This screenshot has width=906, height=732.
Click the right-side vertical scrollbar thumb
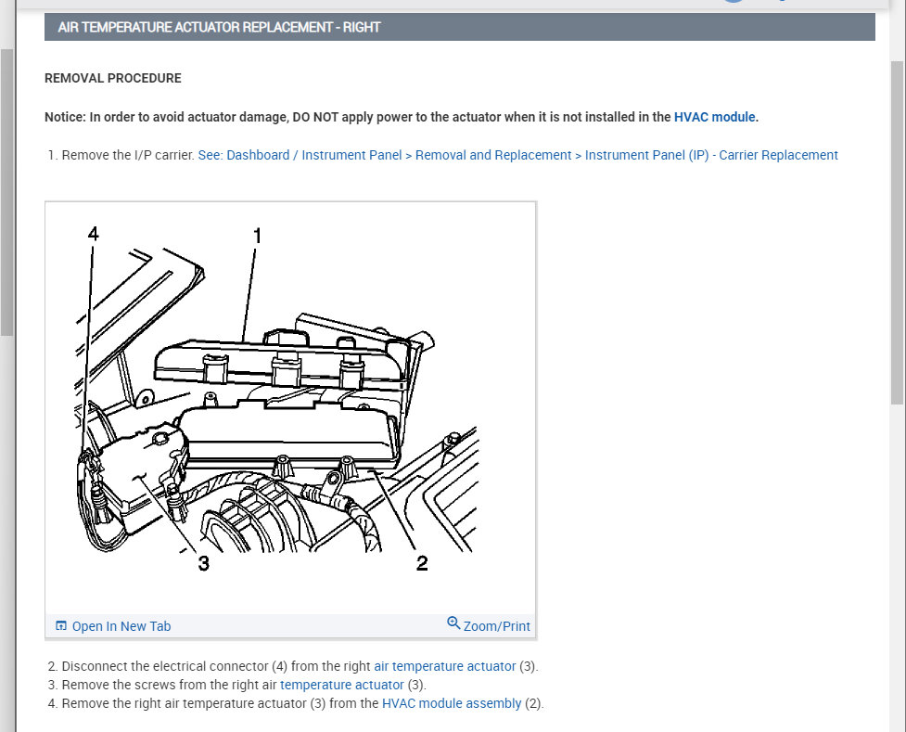[x=898, y=233]
